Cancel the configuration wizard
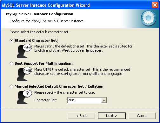Screen dimensions: 160x123 pyautogui.click(x=142, y=116)
